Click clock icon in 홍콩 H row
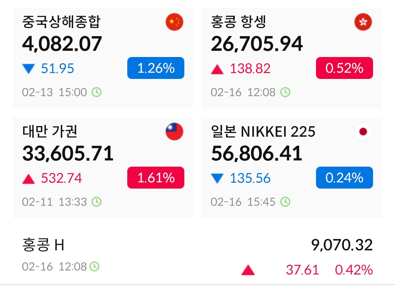This screenshot has width=395, height=288. [x=94, y=266]
